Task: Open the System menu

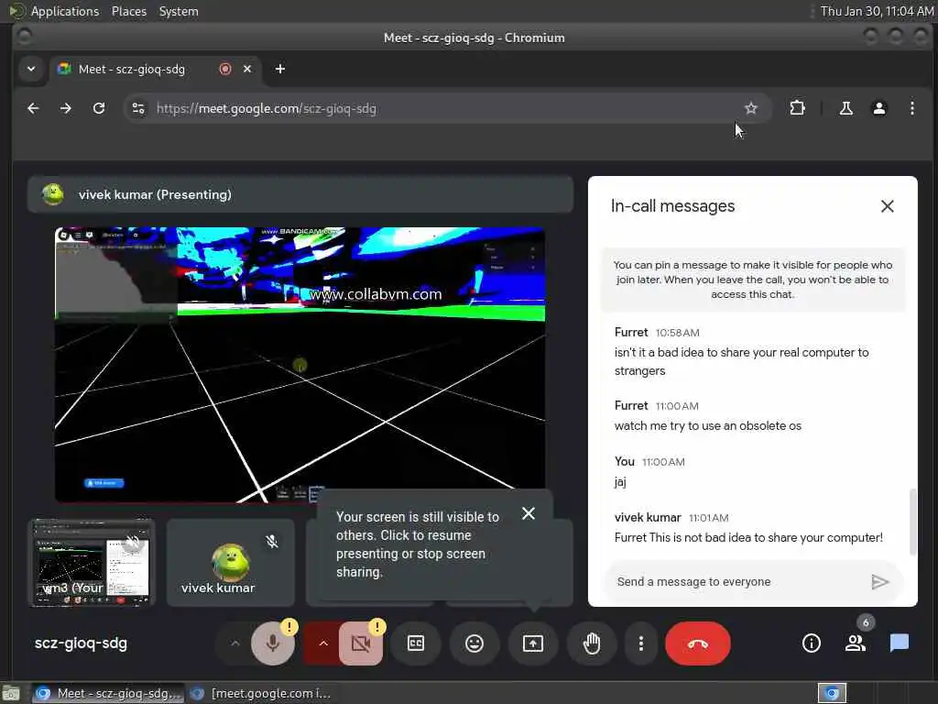Action: 179,11
